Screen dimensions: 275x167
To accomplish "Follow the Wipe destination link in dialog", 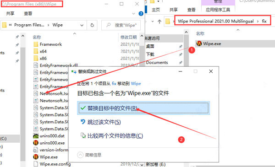I will pos(136,83).
